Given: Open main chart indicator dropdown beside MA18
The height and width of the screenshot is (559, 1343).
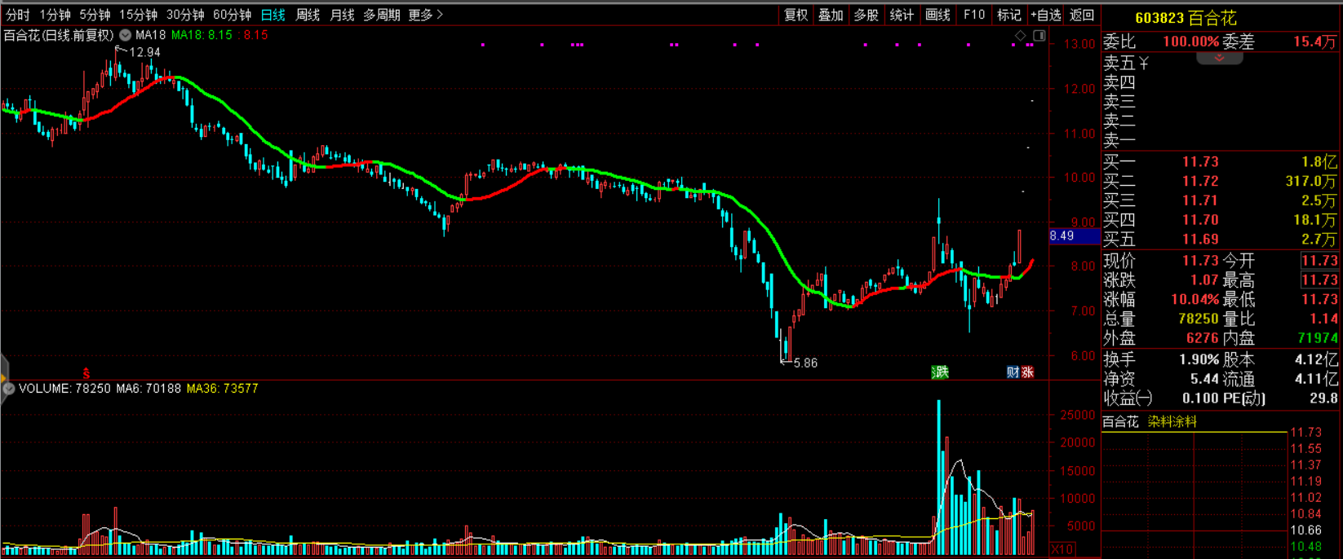Looking at the screenshot, I should coord(125,35).
